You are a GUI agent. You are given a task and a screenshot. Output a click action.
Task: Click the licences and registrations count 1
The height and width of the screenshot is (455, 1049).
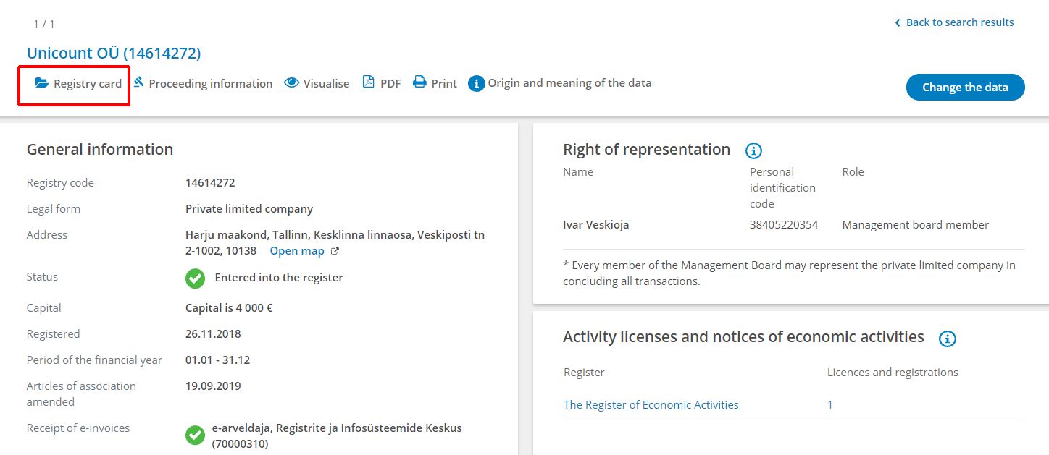click(830, 404)
